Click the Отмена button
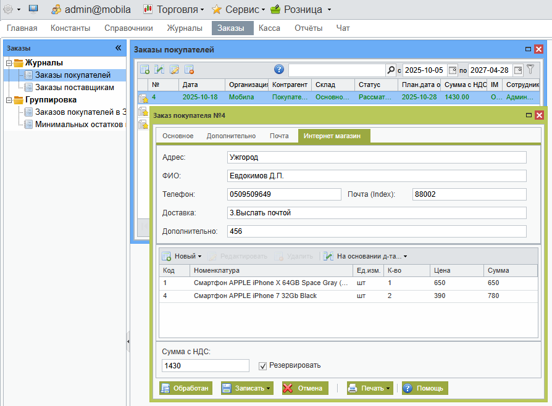Screen dimensions: 552x406 click(303, 388)
